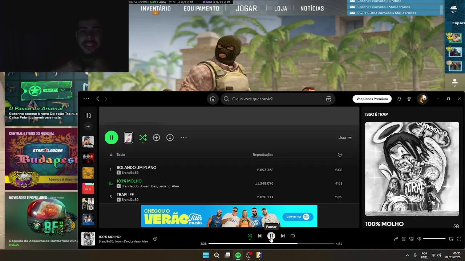Open 'Lista' view options dropdown
The image size is (465, 261).
(345, 138)
